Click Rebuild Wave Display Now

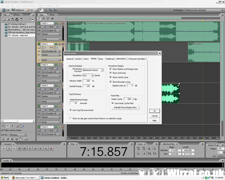125,107
